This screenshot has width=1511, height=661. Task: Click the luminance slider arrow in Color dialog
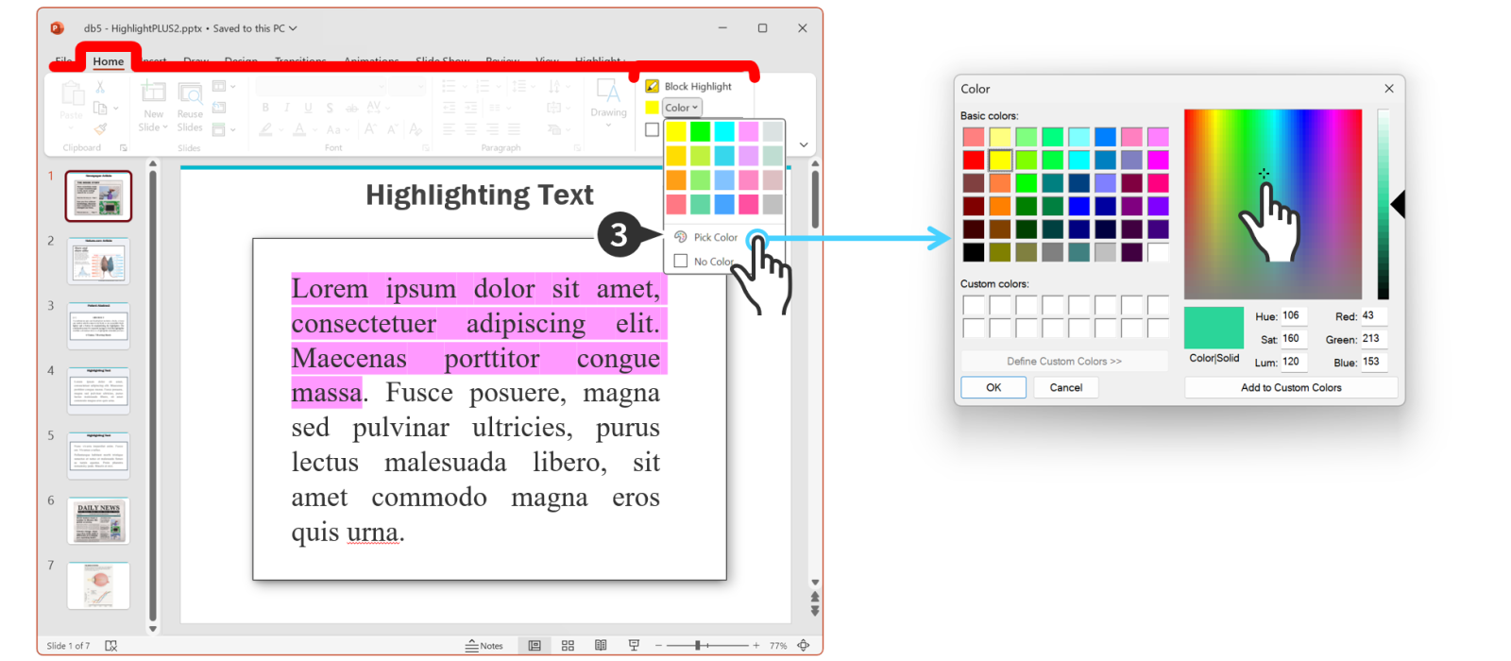[x=1399, y=204]
